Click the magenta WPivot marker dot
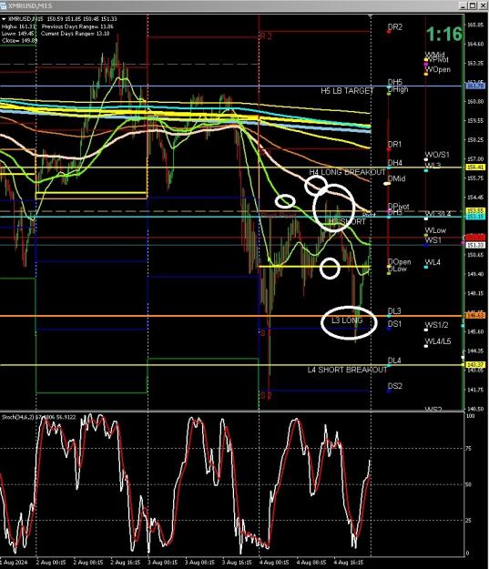 pyautogui.click(x=426, y=65)
